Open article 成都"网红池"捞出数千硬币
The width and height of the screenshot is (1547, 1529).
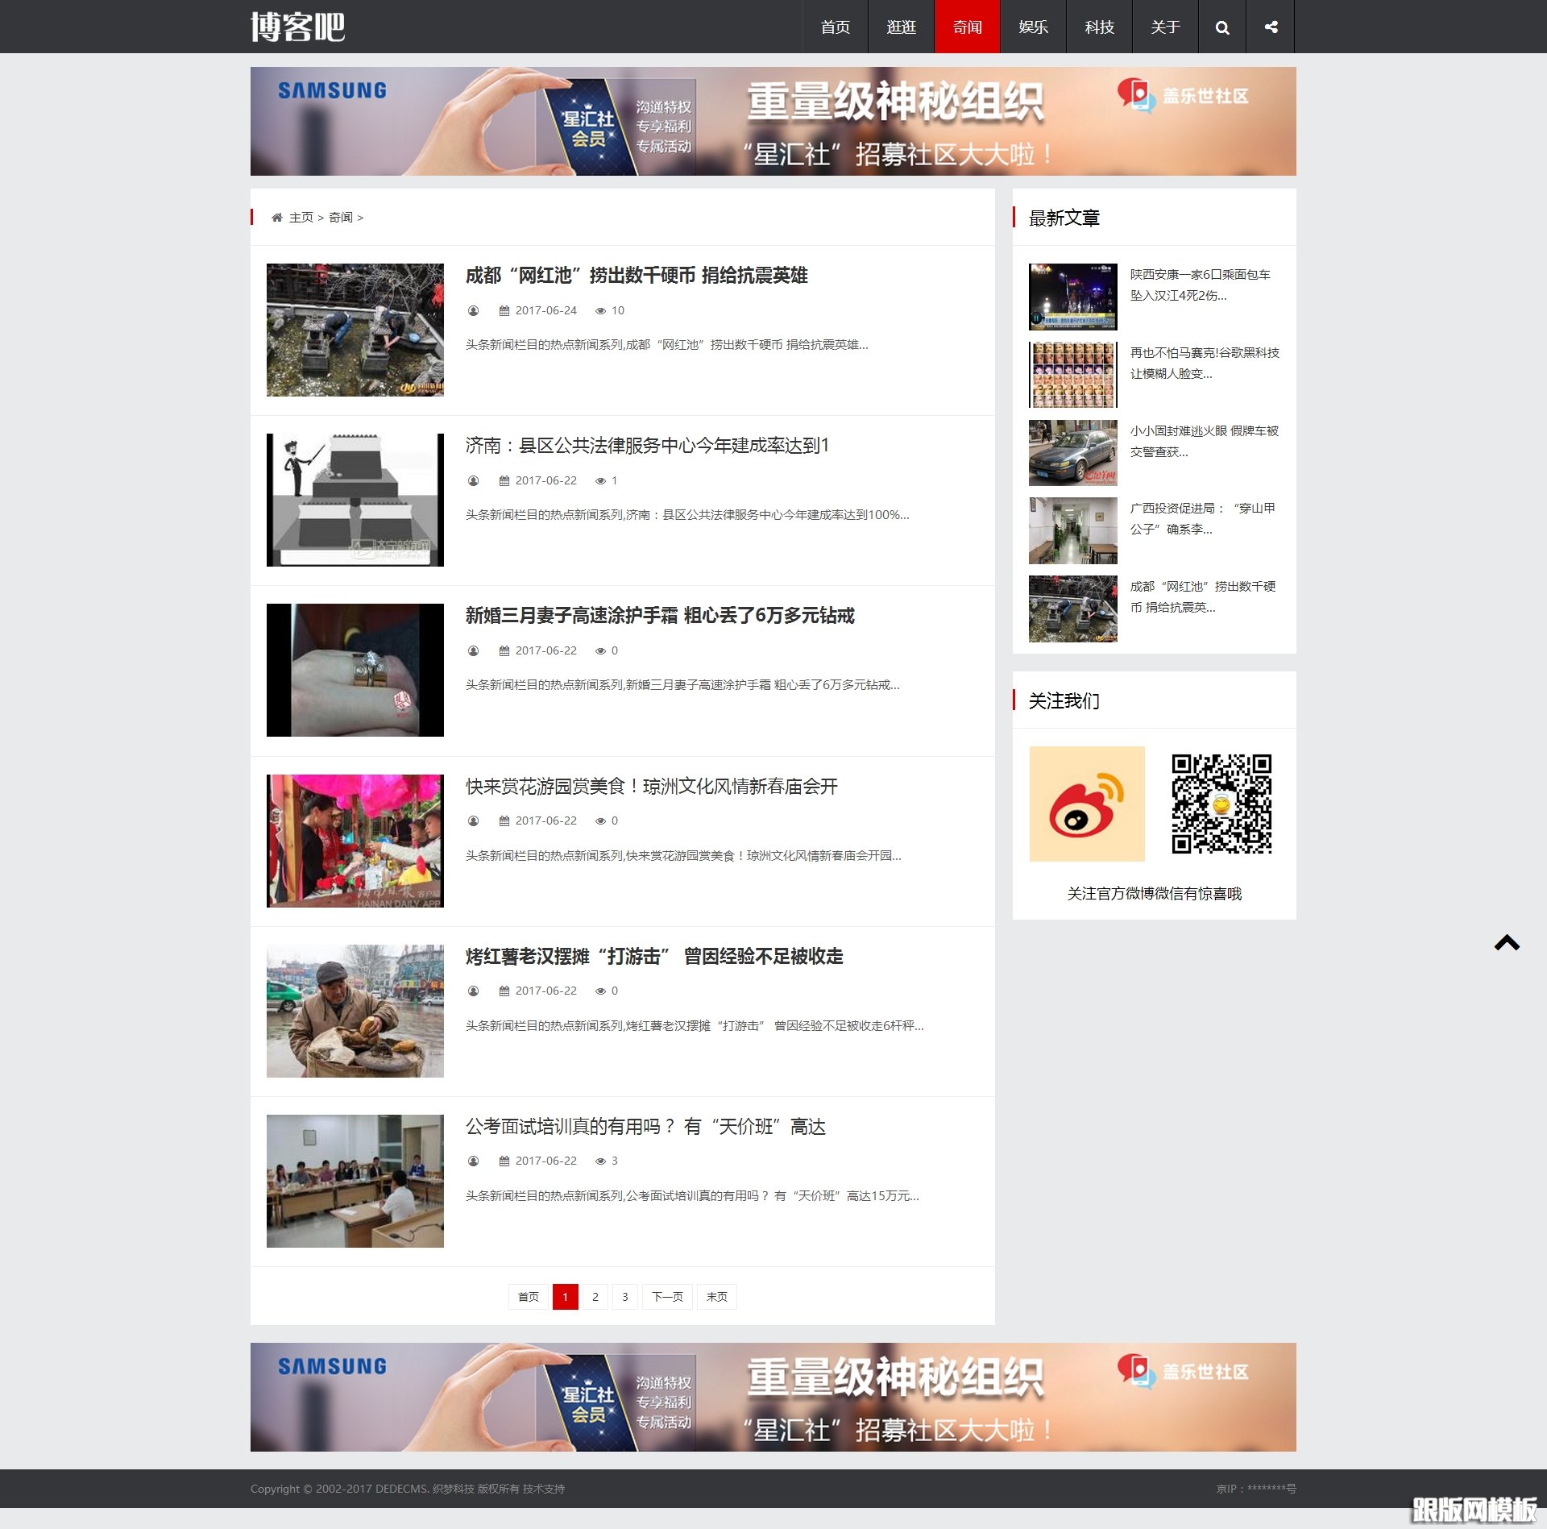click(x=637, y=276)
